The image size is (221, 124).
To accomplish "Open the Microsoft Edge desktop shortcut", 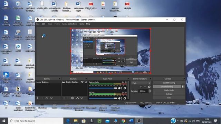I will (6, 77).
